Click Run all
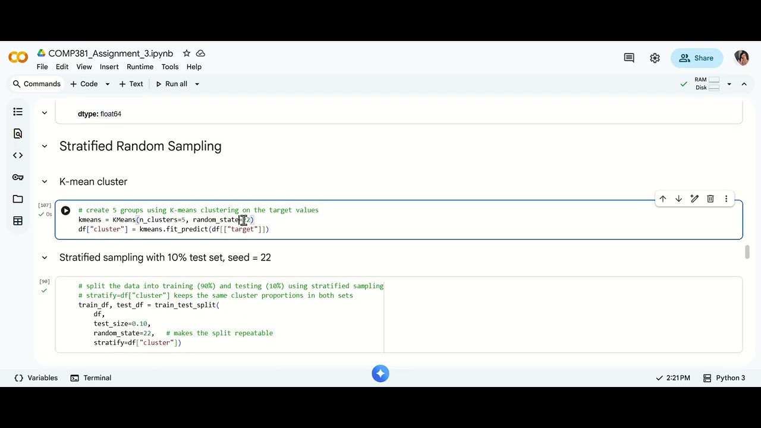 pos(171,84)
